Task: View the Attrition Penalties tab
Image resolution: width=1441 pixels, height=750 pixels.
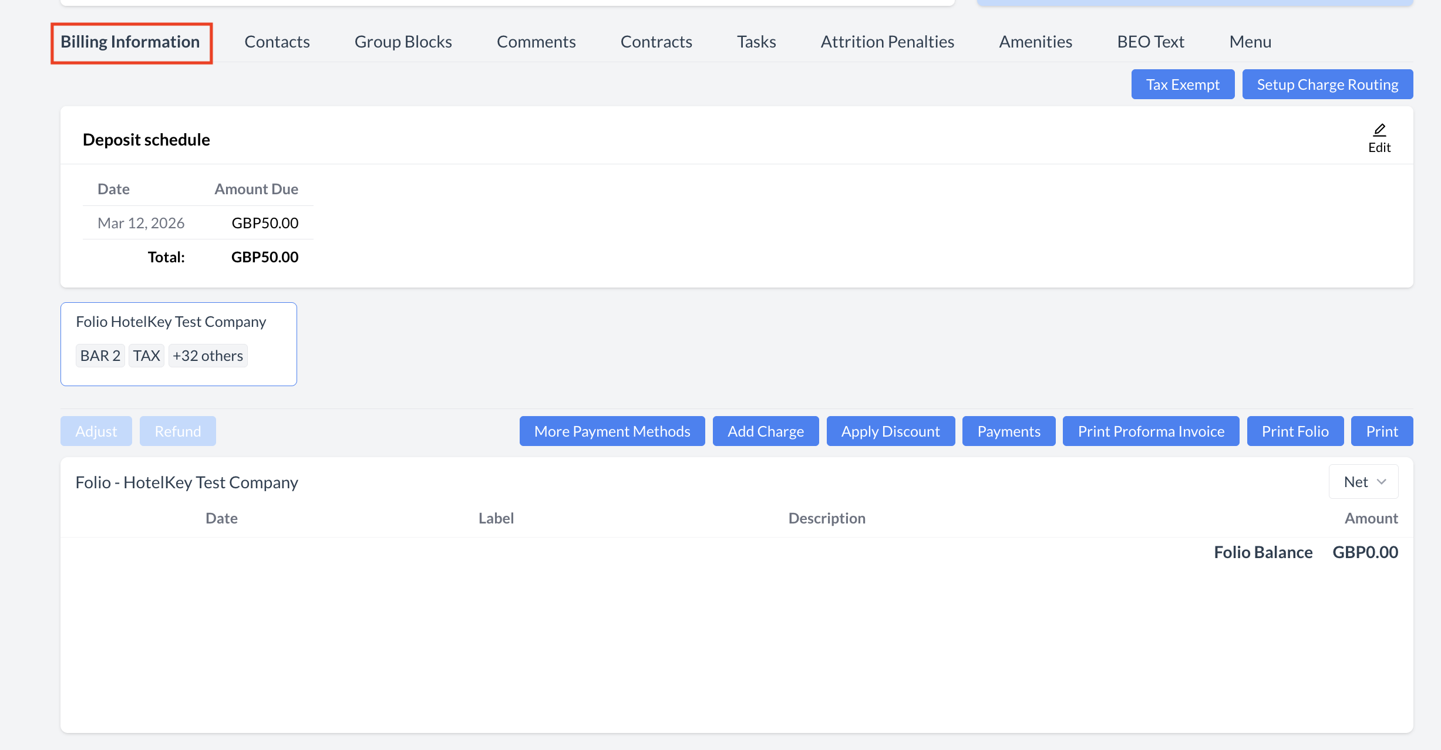Action: tap(887, 42)
